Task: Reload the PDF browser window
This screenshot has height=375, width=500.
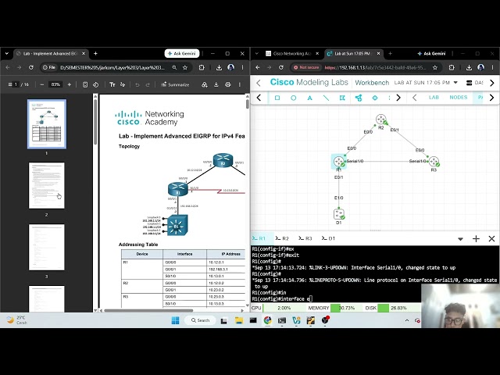Action: [31, 67]
